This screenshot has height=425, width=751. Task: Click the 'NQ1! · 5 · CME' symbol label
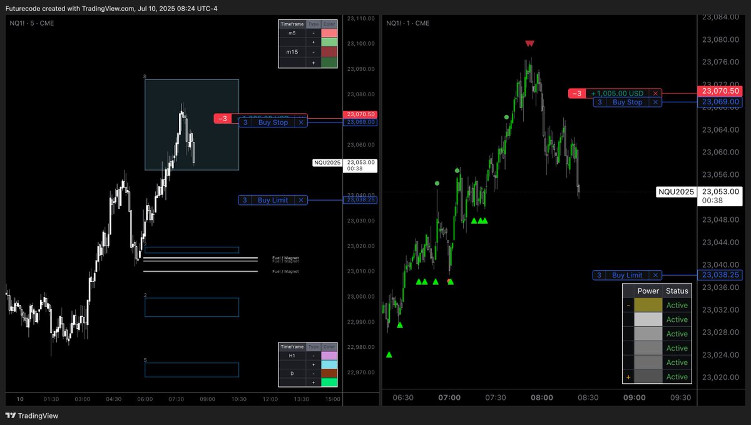coord(32,23)
